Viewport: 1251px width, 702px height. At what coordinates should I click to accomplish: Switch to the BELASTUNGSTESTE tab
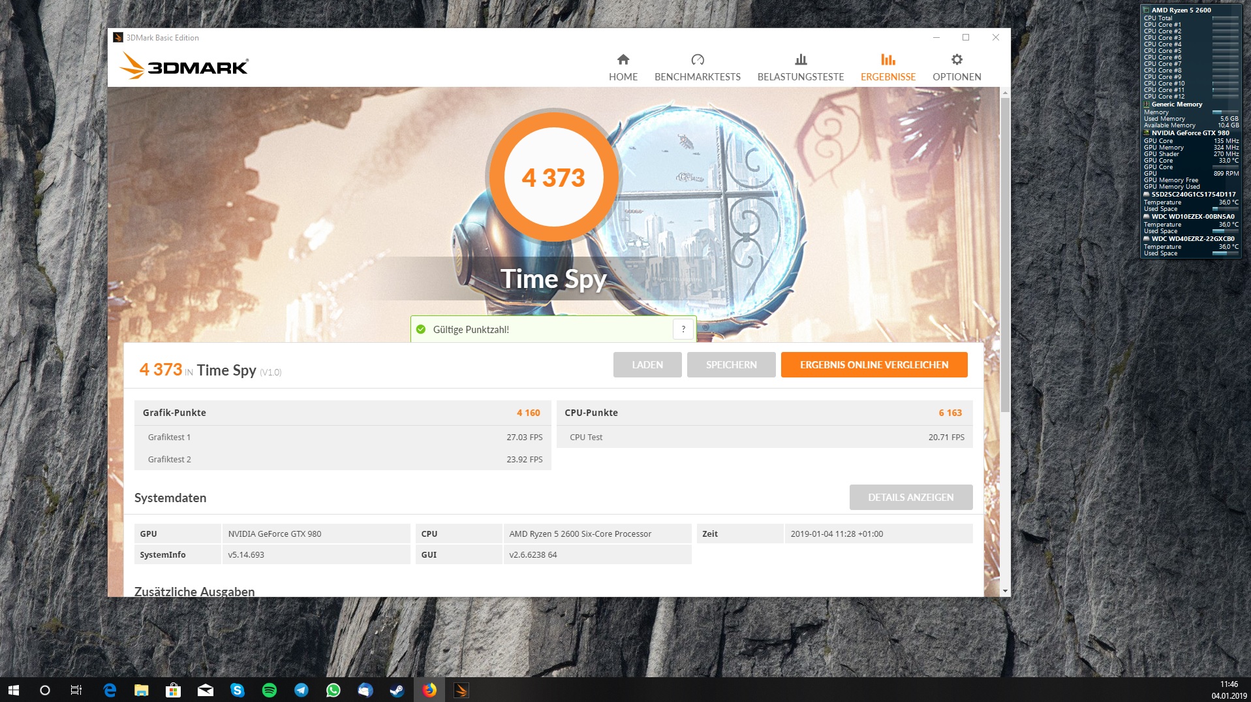(801, 68)
